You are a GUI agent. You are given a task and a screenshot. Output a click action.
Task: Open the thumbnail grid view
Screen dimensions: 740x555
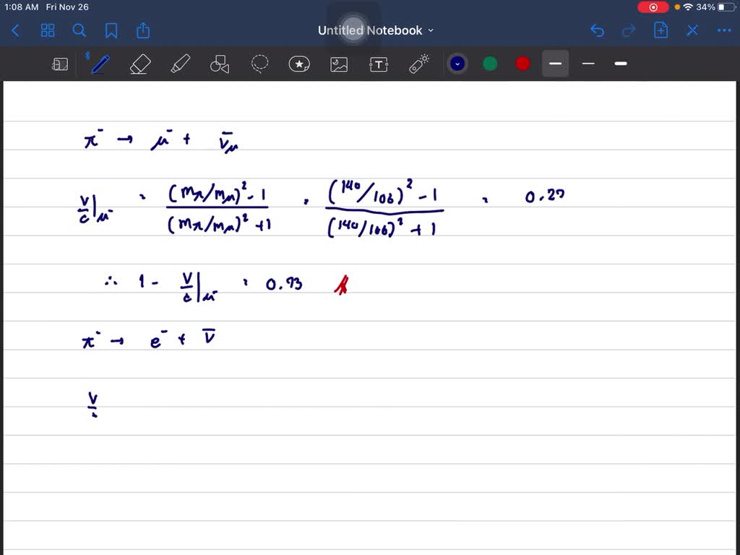click(x=48, y=30)
